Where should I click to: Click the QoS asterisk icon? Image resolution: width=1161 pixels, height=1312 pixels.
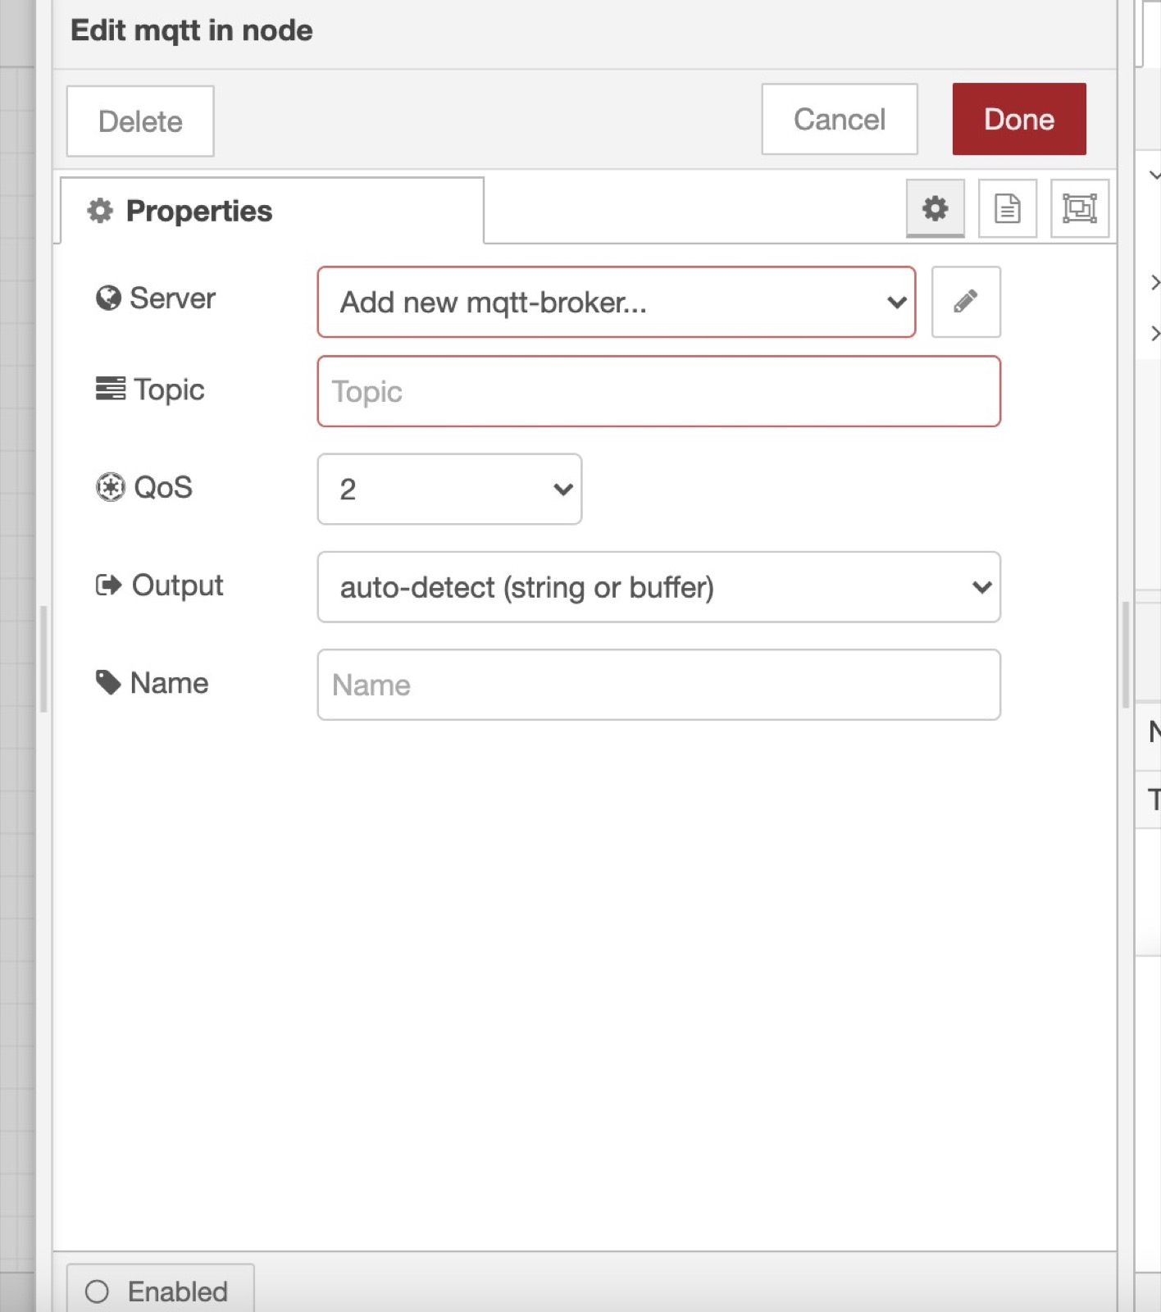(110, 487)
